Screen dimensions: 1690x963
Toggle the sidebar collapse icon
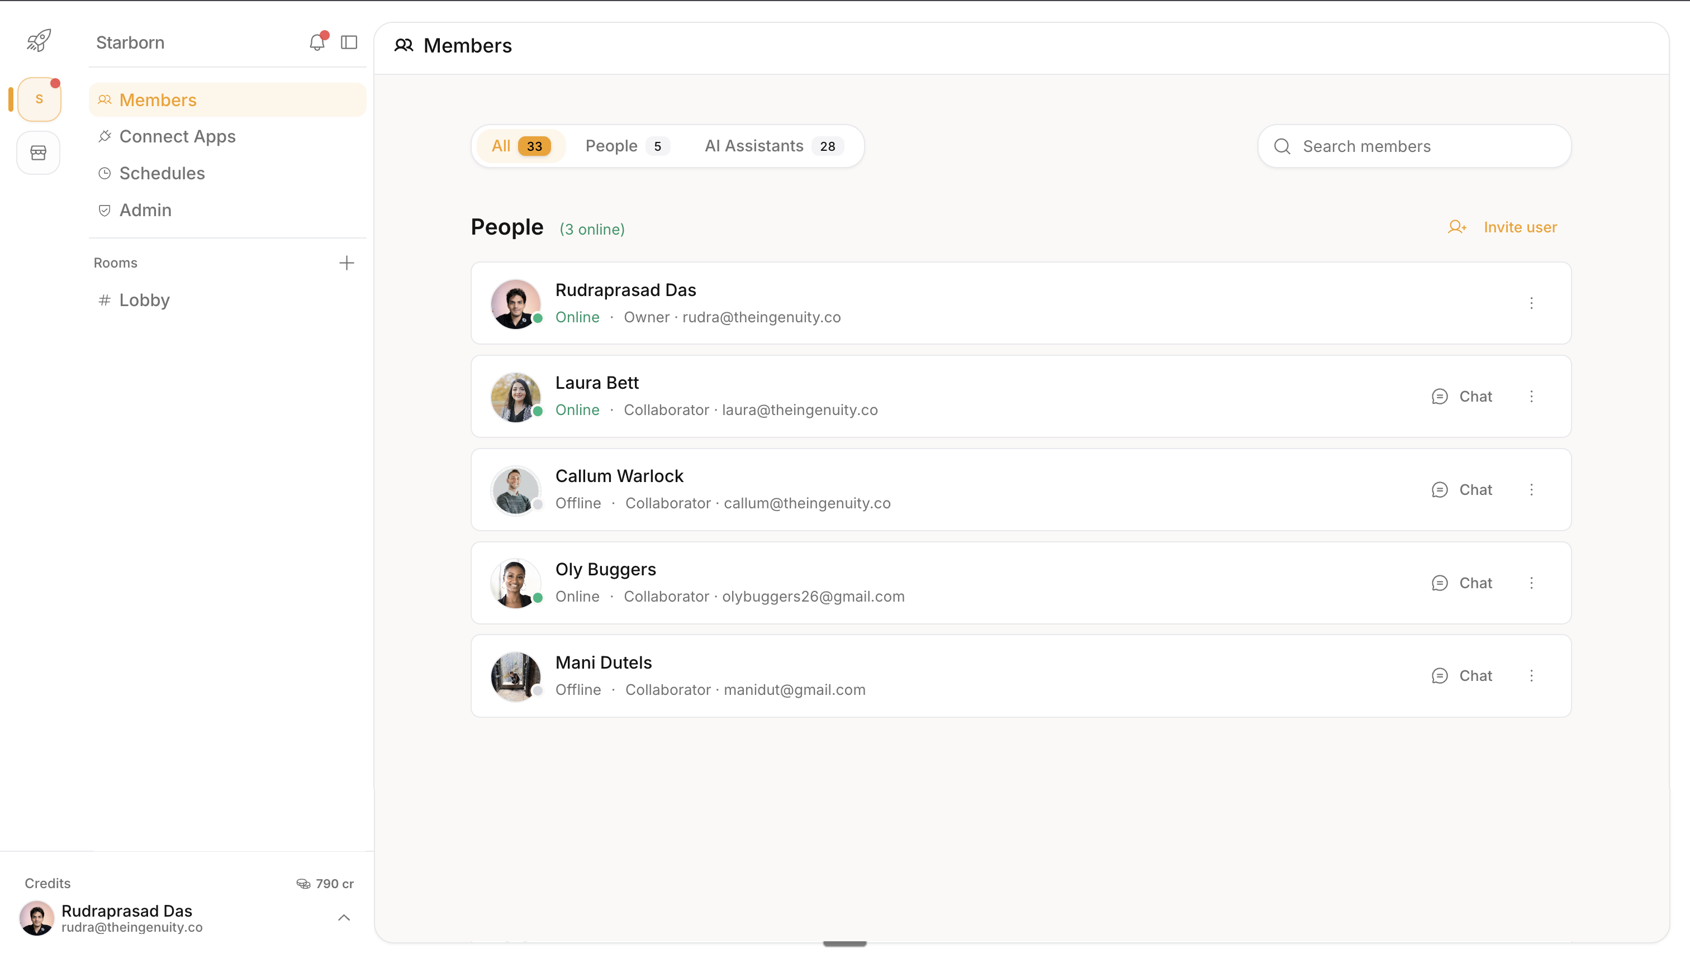[x=349, y=42]
